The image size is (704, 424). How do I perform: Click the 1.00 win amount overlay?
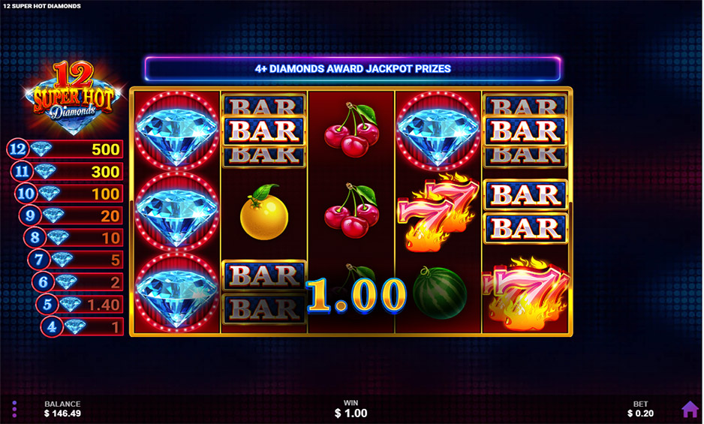[357, 295]
